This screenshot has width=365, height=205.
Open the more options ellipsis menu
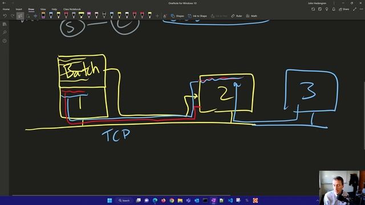(x=361, y=9)
